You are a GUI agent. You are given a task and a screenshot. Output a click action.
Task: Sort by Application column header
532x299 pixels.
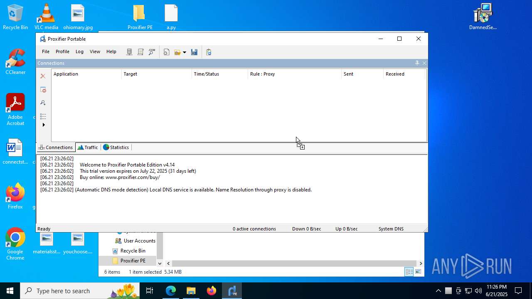pos(86,74)
